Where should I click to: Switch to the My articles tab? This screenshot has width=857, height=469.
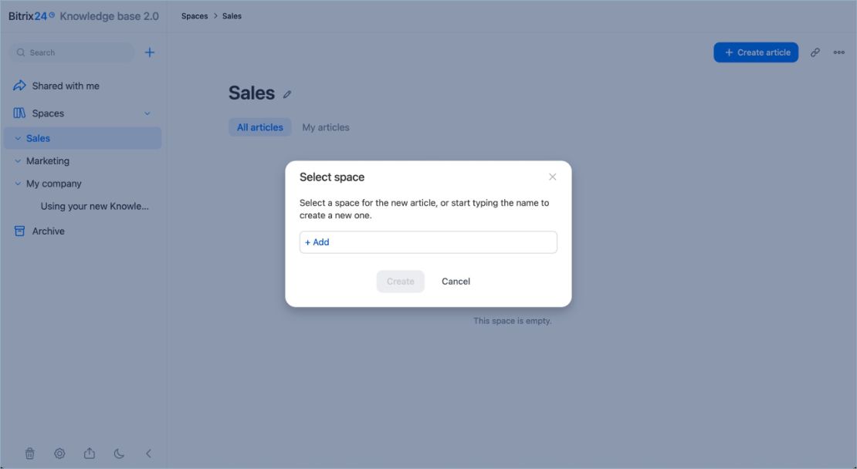click(326, 127)
